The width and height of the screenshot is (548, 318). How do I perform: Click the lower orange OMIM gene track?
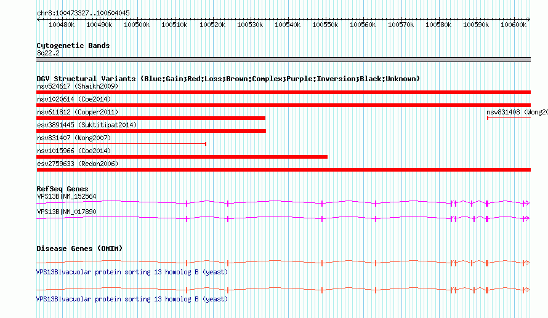(283, 290)
